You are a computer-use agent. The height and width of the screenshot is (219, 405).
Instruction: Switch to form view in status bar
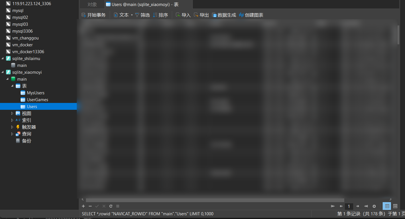tap(395, 206)
